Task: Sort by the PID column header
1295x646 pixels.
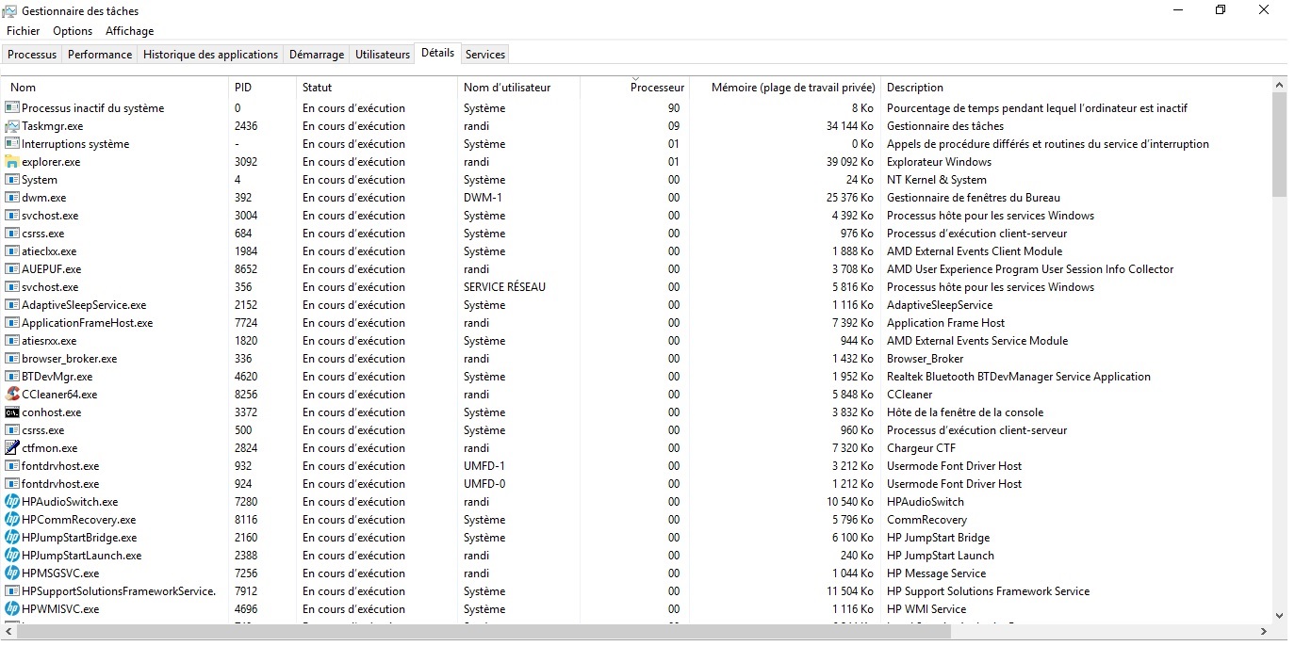Action: pos(243,88)
